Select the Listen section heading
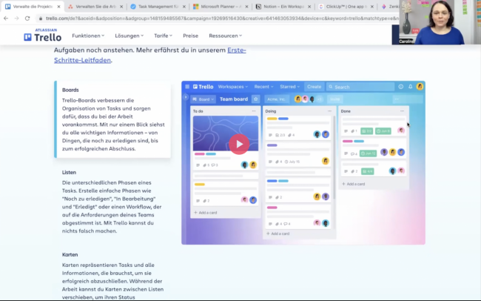This screenshot has width=481, height=301. point(69,172)
